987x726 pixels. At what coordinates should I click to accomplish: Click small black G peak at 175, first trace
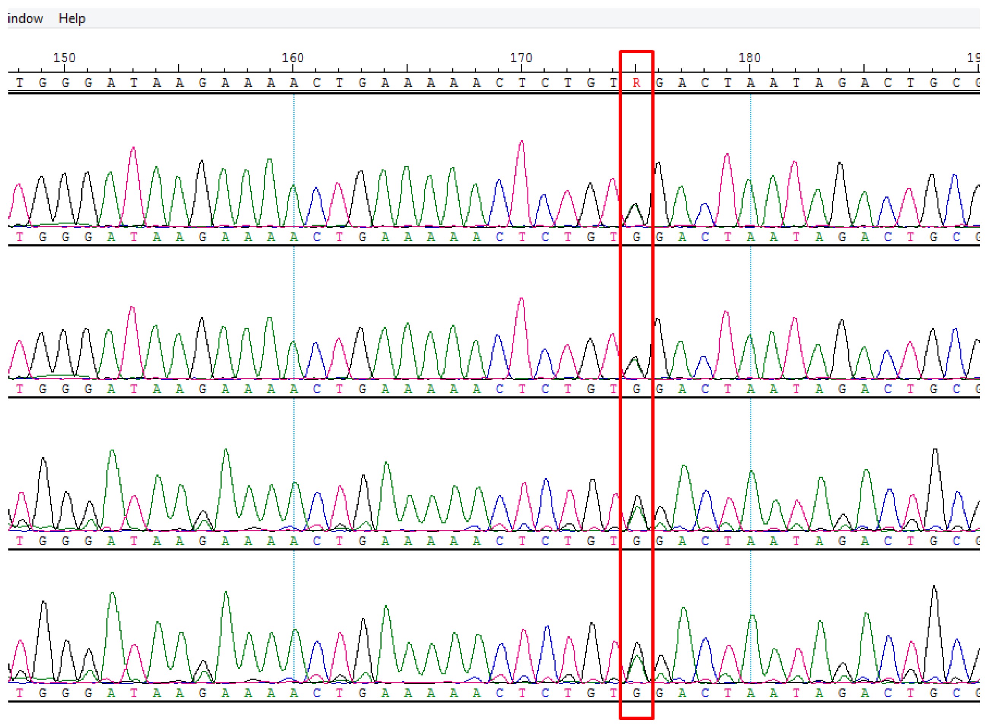(x=635, y=216)
